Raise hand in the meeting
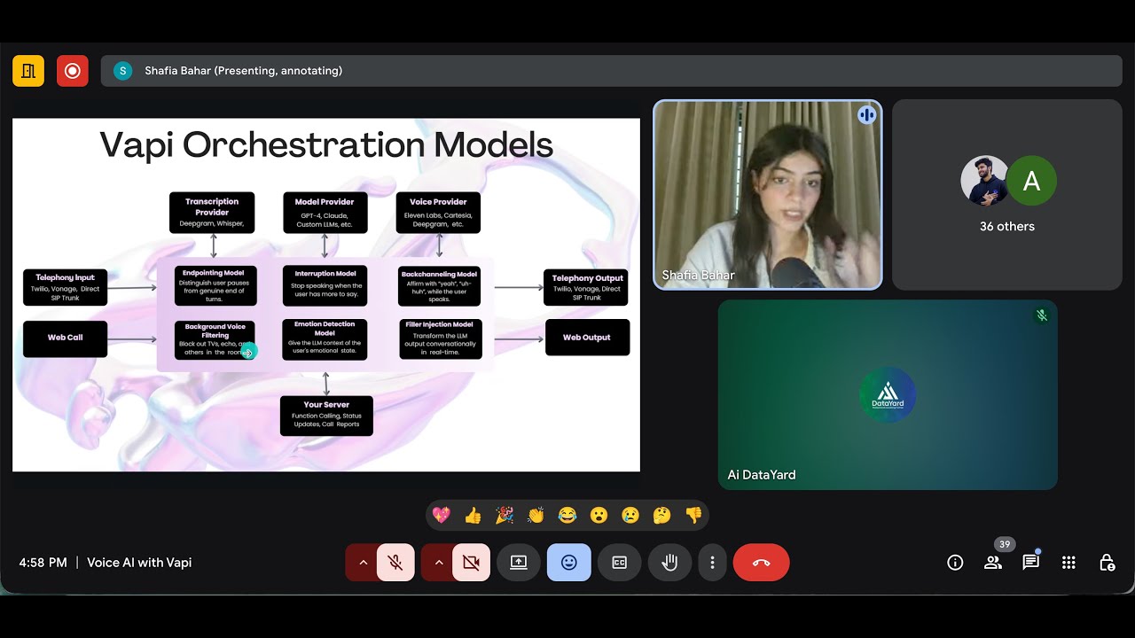 point(669,563)
